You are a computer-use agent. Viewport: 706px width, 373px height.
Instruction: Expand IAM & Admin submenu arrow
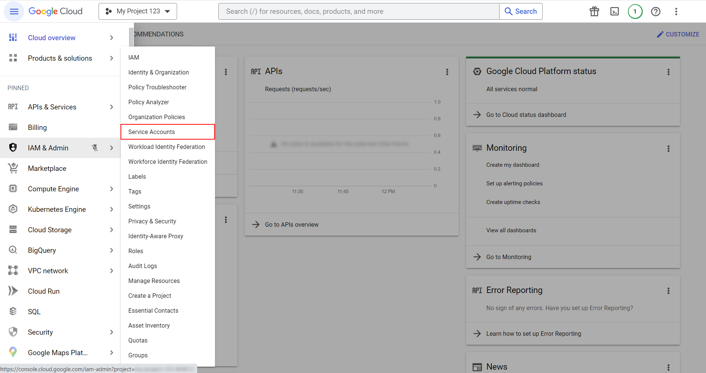[112, 148]
